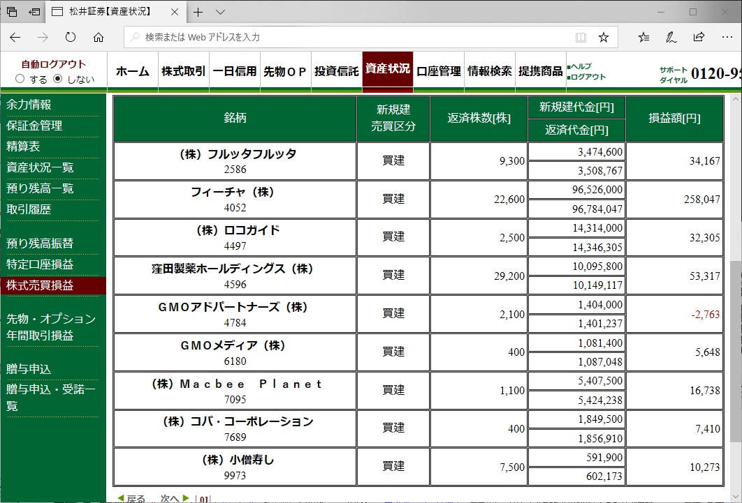Select auto logout 'する' radio button
Image resolution: width=742 pixels, height=503 pixels.
tap(20, 79)
